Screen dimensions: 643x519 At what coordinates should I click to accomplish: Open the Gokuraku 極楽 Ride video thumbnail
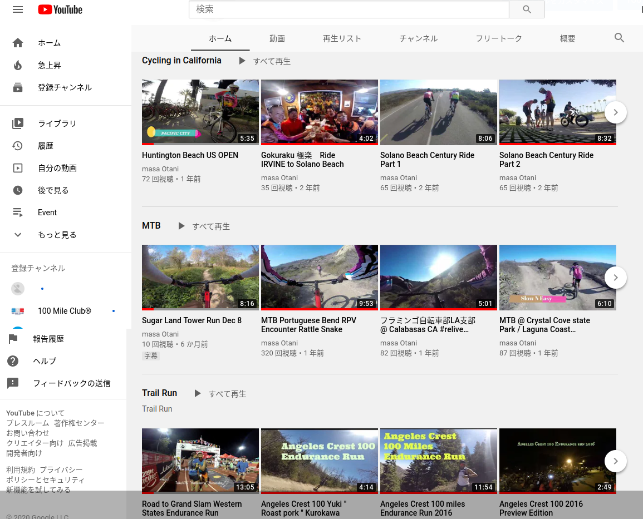[319, 112]
